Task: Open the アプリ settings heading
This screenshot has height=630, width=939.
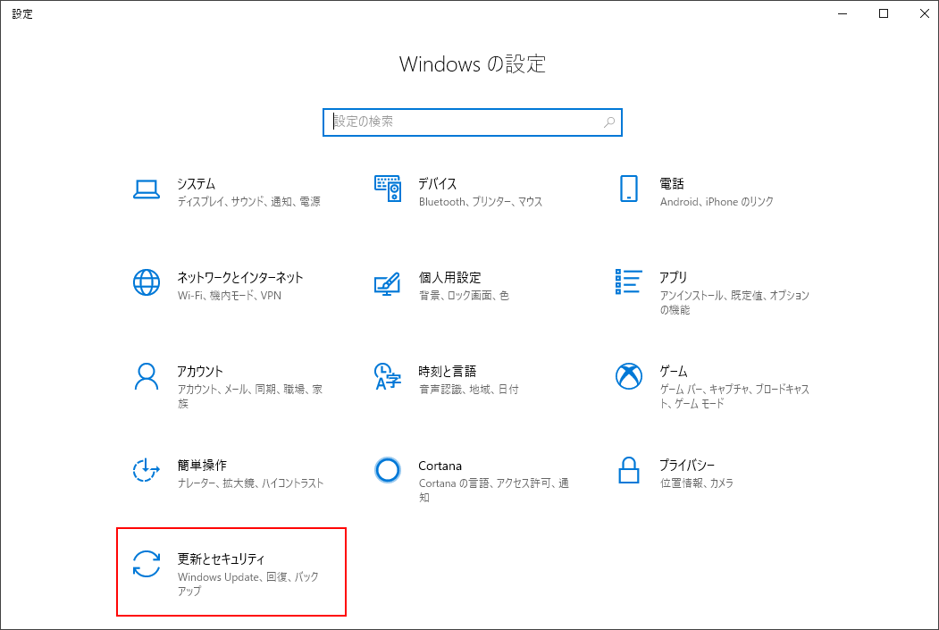Action: [673, 277]
